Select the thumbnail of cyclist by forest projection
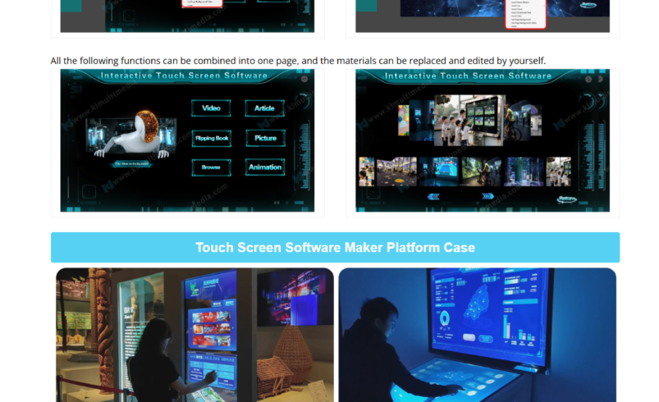Screen dimensions: 659x402 point(481,171)
